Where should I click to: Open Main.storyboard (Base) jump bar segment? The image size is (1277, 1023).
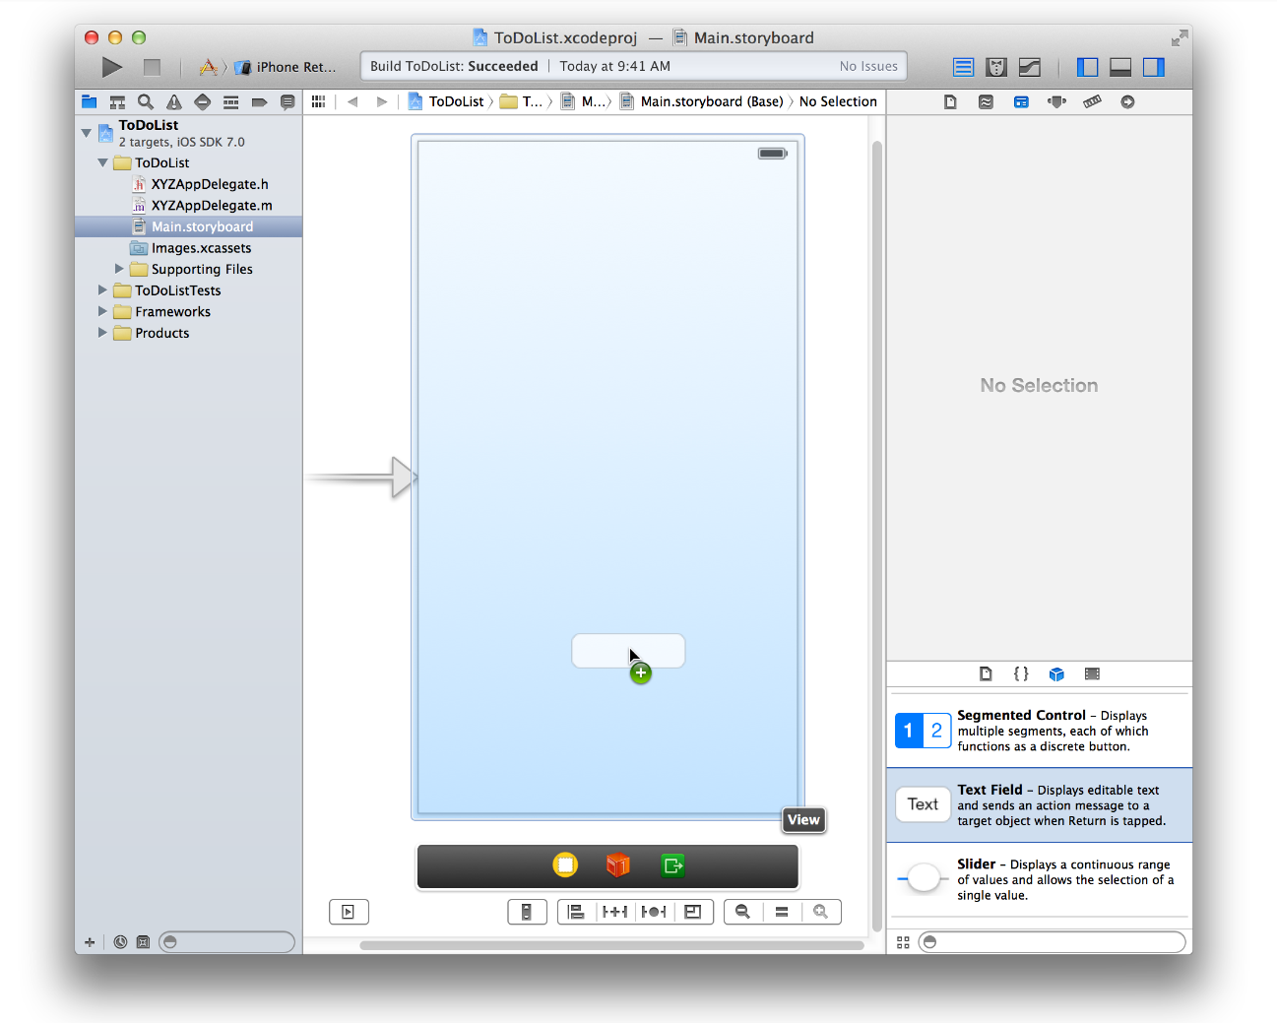click(x=702, y=101)
